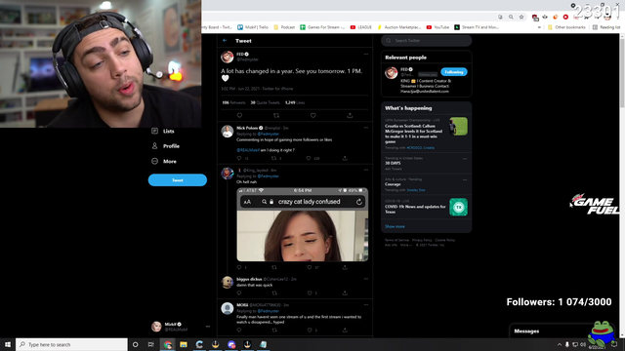Screen dimensions: 625x351
Task: Open 30 Quote Tweets list
Action: click(x=265, y=102)
